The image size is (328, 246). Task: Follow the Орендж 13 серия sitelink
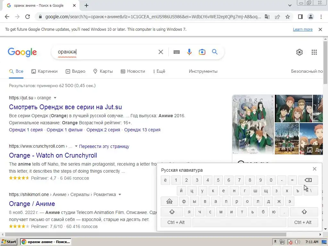point(142,130)
